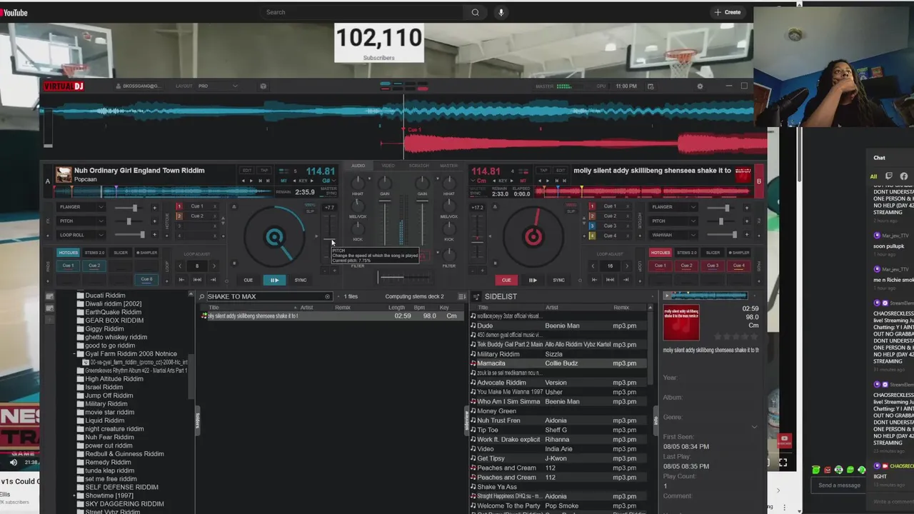Open FLANGER effect dropdown on deck B

(692, 208)
